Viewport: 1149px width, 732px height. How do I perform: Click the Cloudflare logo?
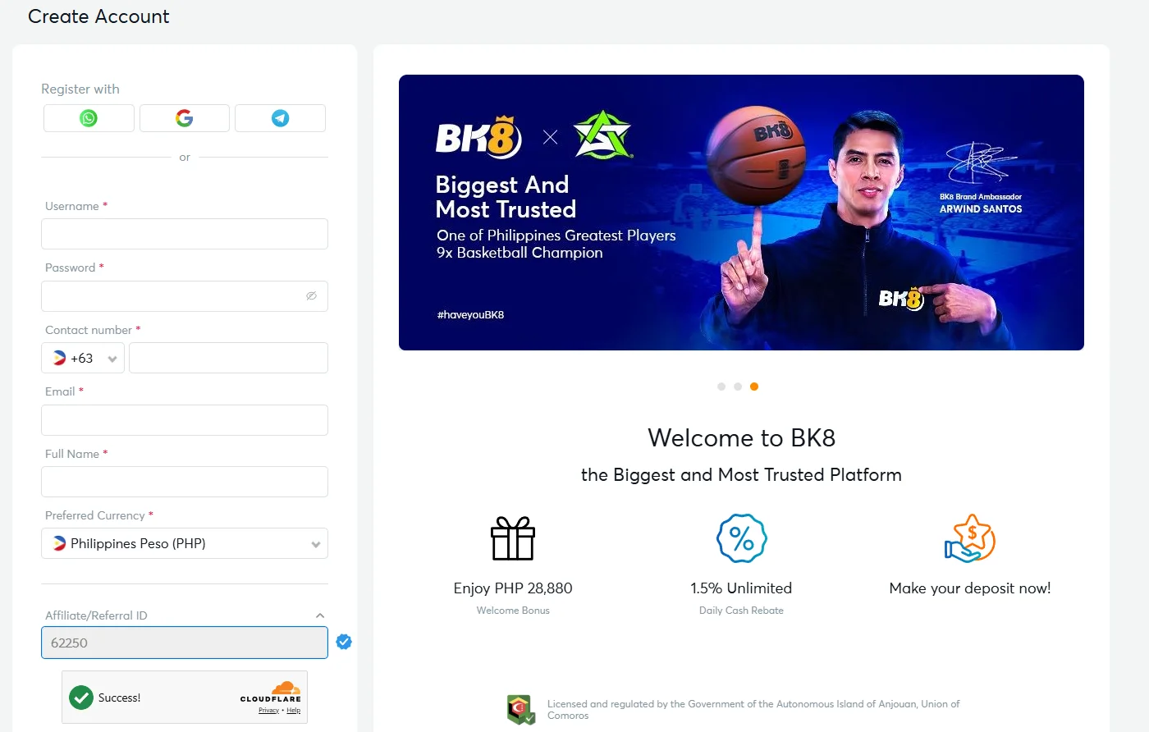(271, 692)
